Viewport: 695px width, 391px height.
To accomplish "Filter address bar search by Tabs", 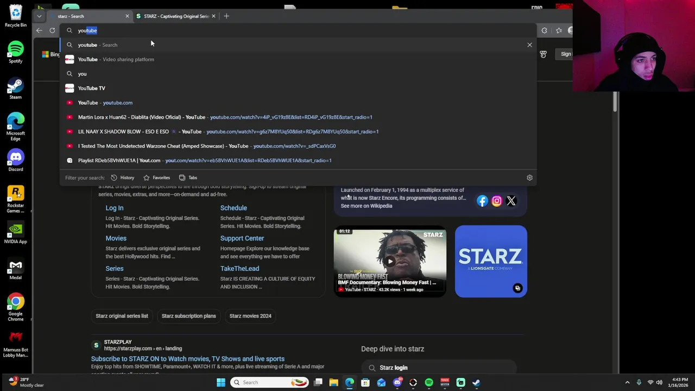I will (188, 178).
